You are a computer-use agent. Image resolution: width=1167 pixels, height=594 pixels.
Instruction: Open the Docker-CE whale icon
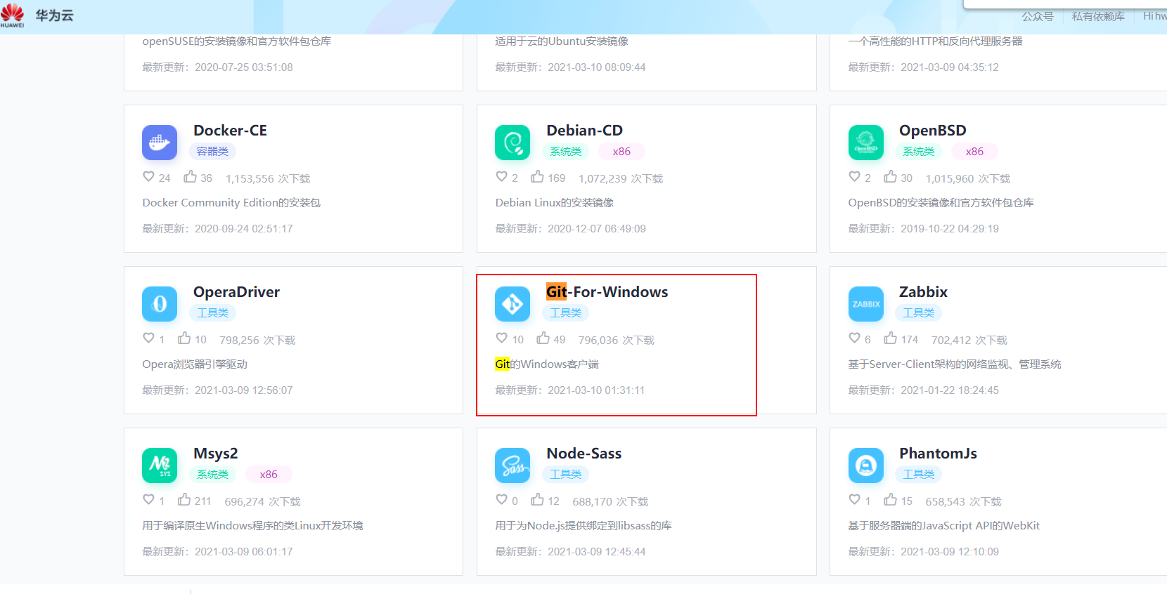(160, 143)
